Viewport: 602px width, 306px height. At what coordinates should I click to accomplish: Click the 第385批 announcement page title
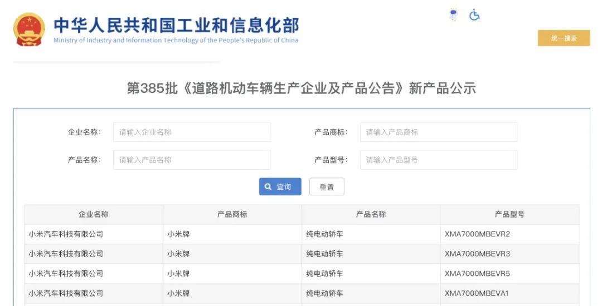302,88
